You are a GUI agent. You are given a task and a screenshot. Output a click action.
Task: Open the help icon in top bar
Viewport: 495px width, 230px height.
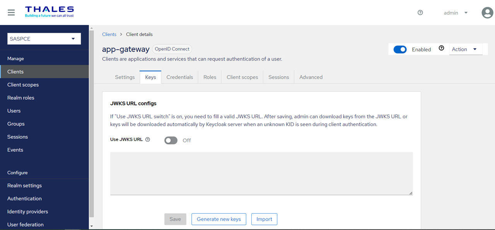pos(420,13)
